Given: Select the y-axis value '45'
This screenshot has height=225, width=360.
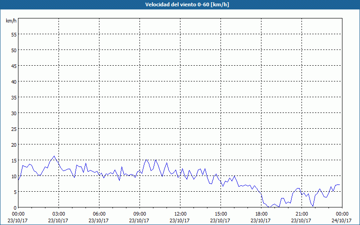Looking at the screenshot, I should pyautogui.click(x=14, y=66).
